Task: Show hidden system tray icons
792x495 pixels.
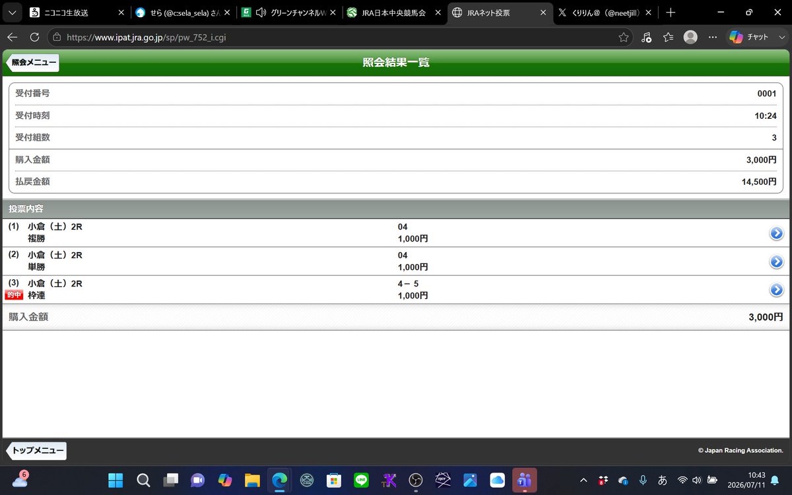Action: pos(583,480)
